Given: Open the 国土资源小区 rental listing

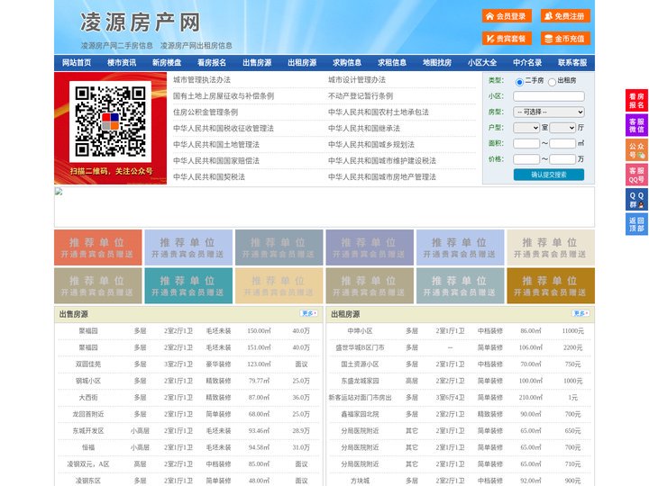Looking at the screenshot, I should [360, 364].
